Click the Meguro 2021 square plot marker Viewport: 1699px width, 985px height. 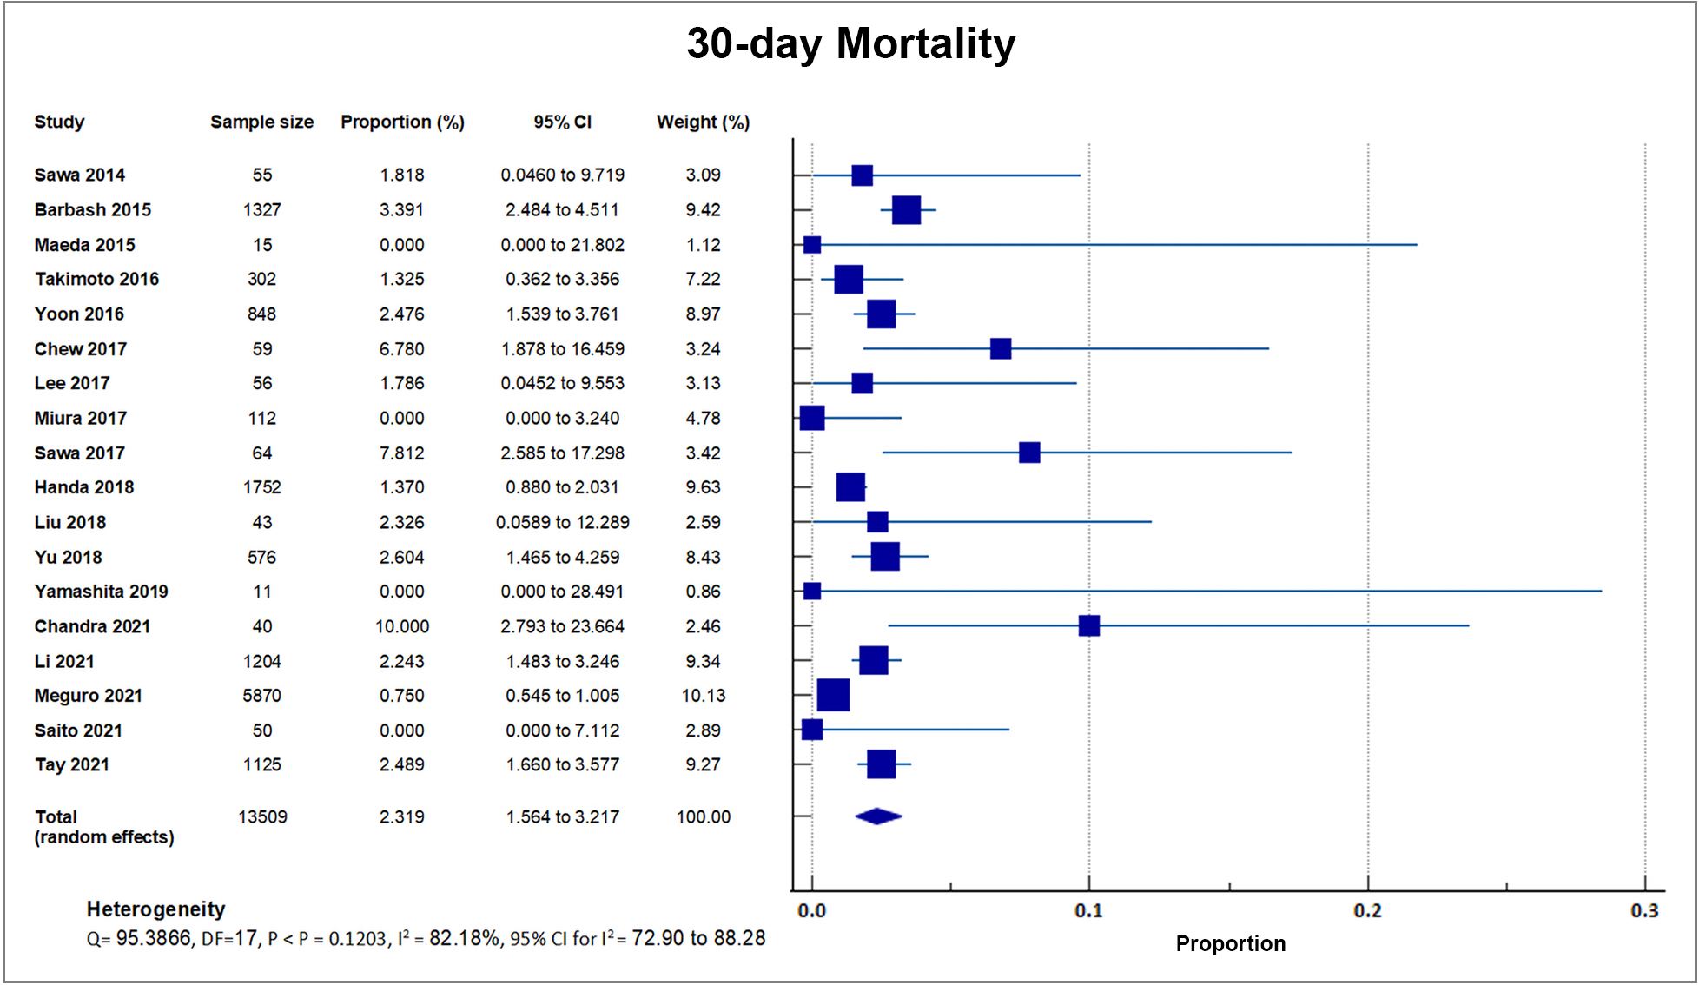click(x=833, y=695)
